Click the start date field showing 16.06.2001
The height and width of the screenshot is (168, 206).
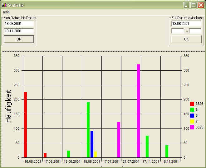[19, 23]
